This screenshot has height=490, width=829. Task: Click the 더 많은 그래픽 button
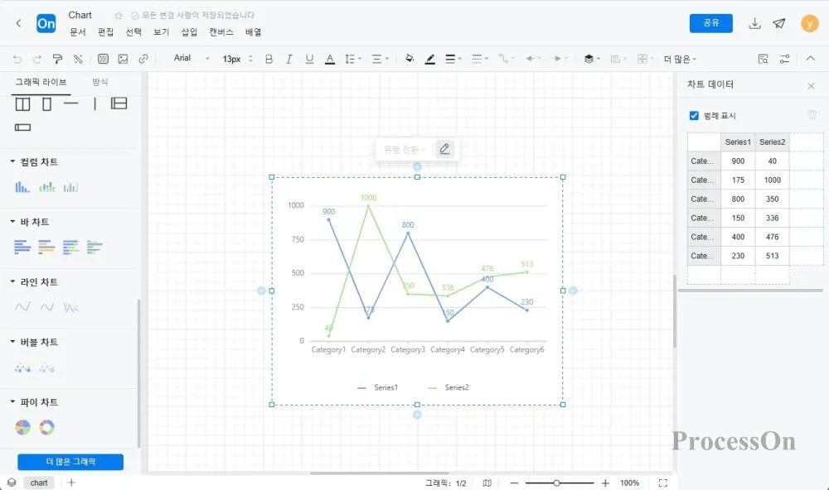70,462
